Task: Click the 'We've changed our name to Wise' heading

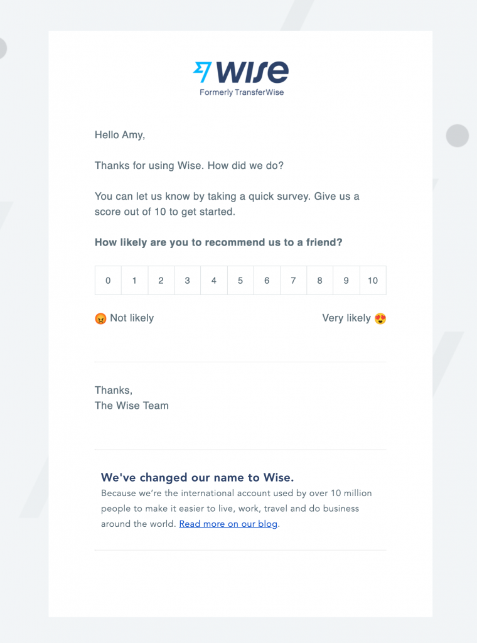Action: 197,477
